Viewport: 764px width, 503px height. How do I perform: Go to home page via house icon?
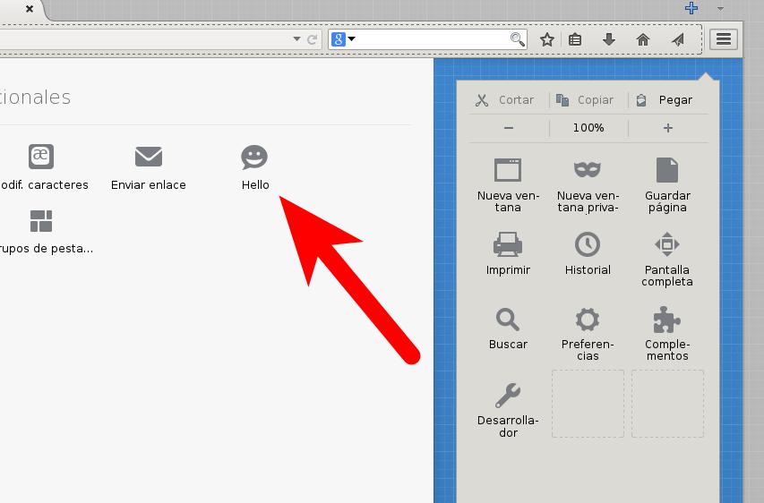coord(642,39)
